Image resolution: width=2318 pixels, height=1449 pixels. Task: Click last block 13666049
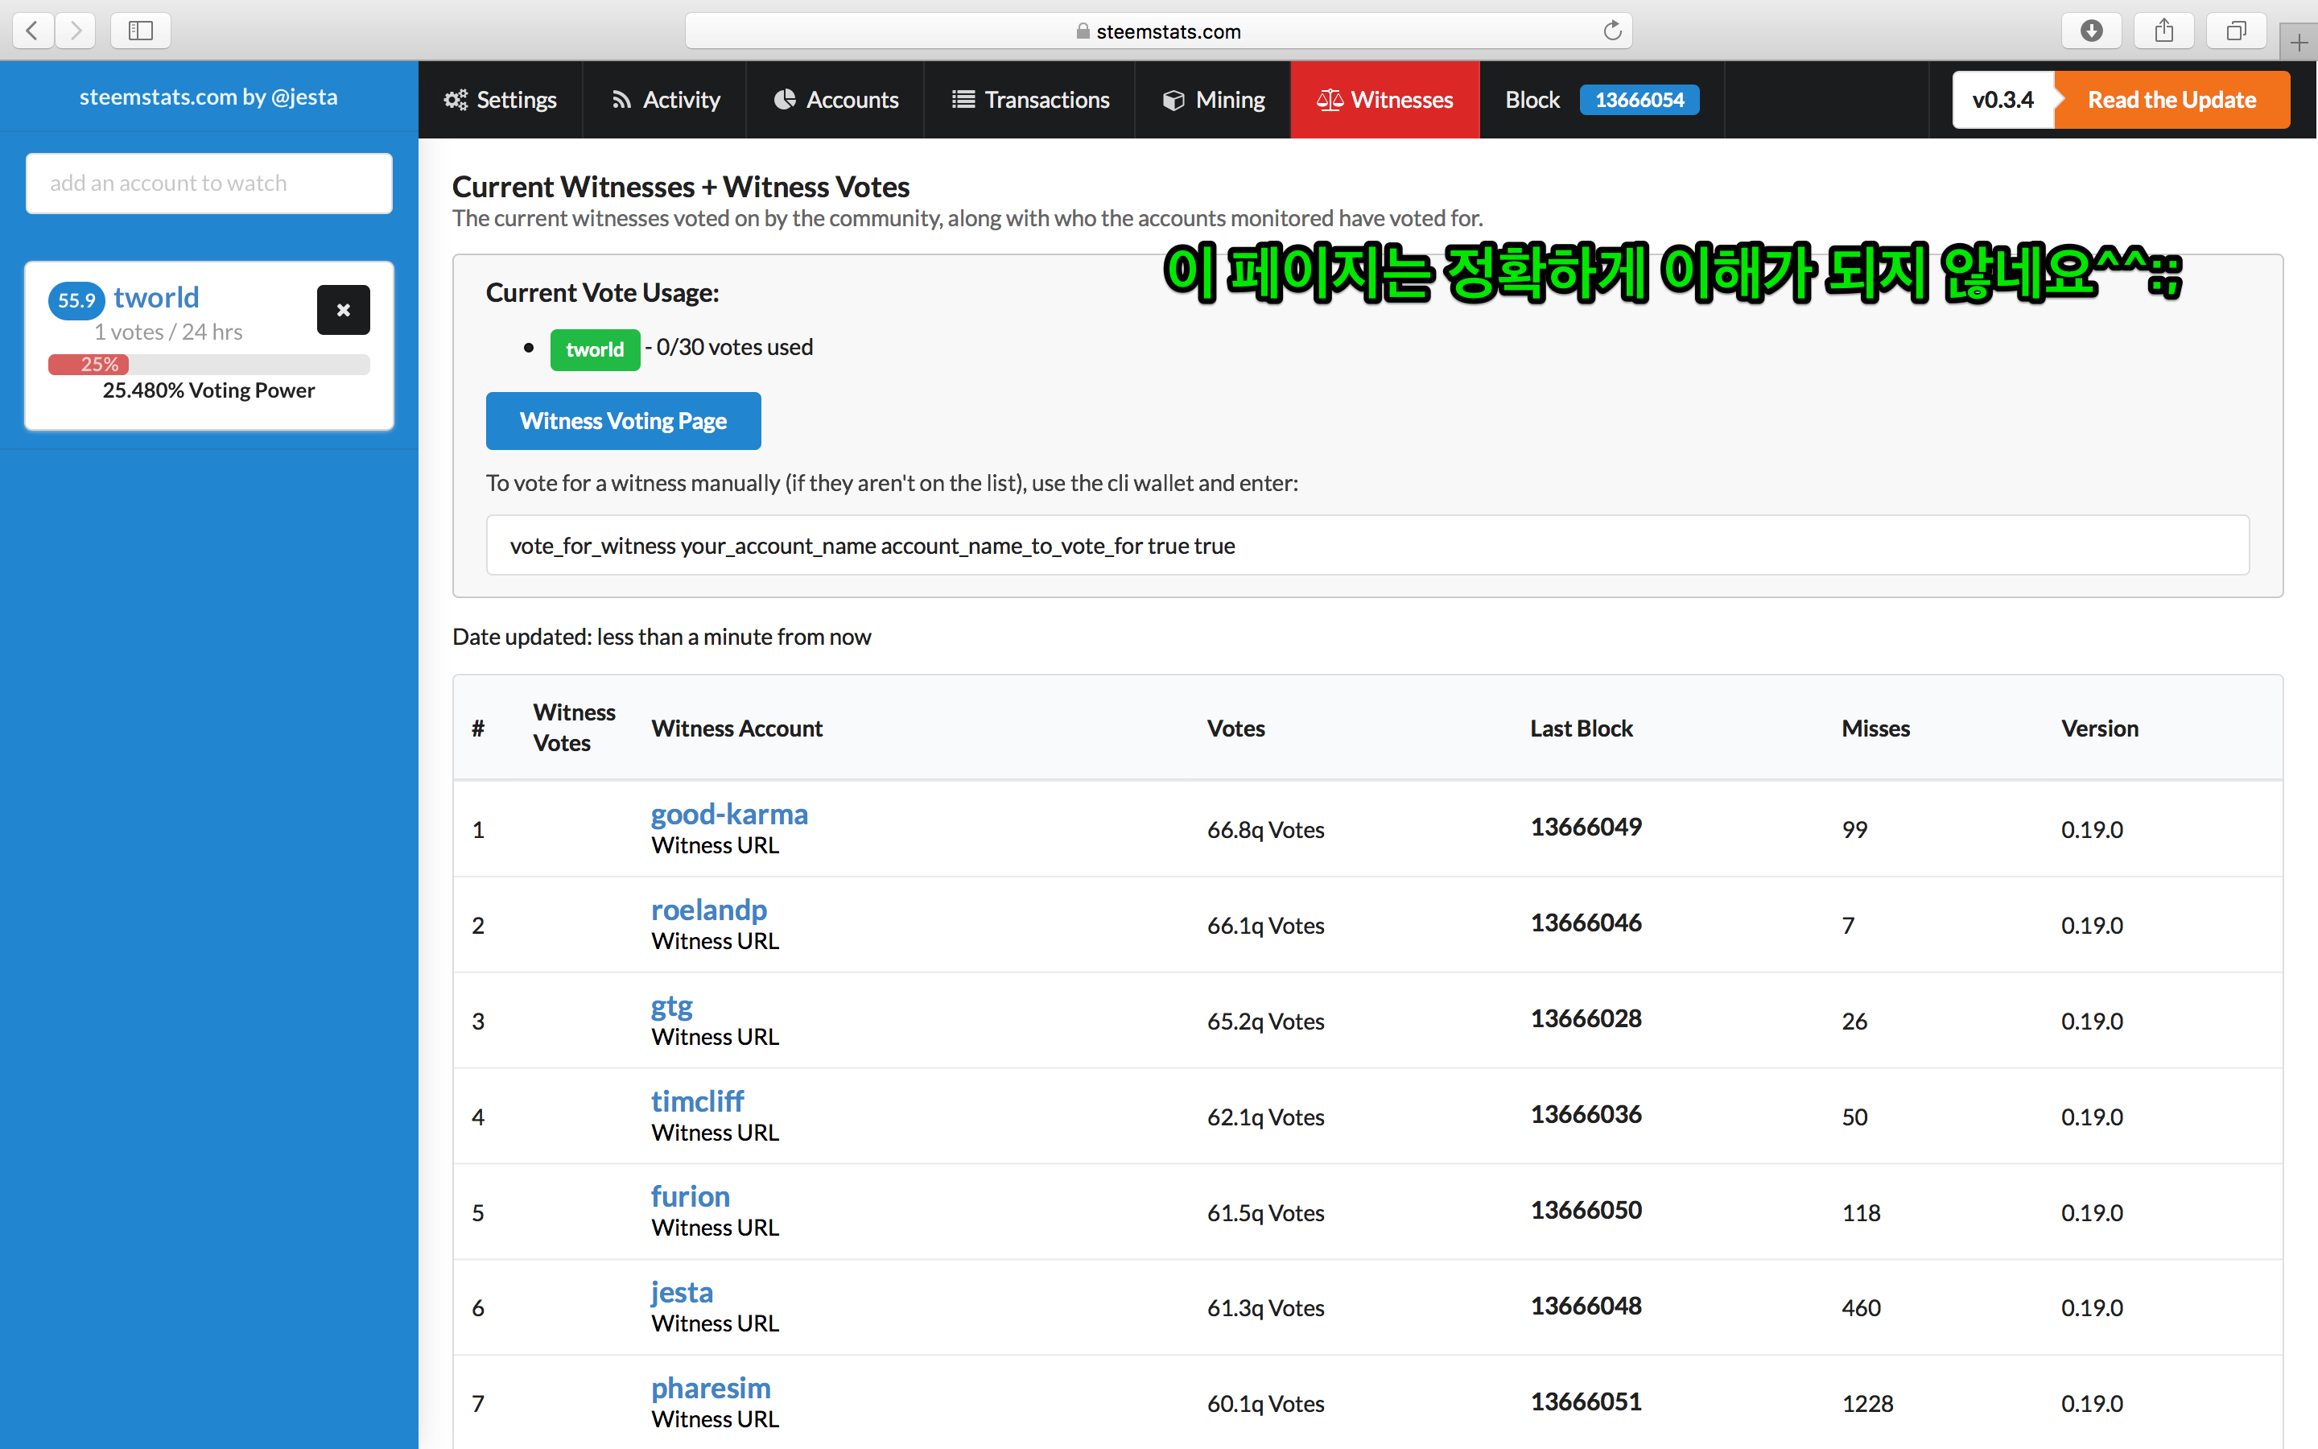[x=1586, y=827]
